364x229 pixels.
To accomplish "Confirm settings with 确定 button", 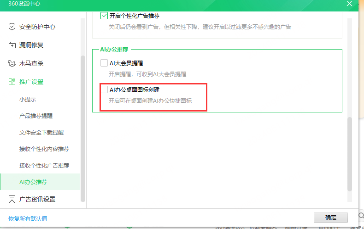I will 331,218.
